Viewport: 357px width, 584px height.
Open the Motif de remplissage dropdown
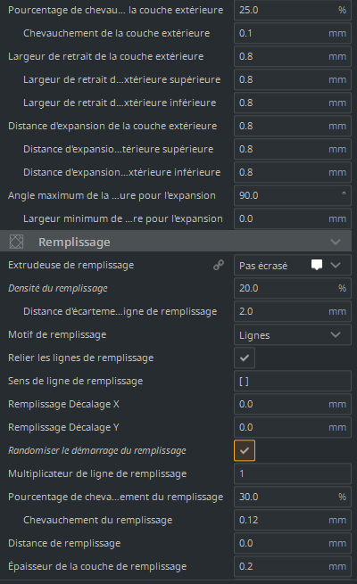pos(293,335)
